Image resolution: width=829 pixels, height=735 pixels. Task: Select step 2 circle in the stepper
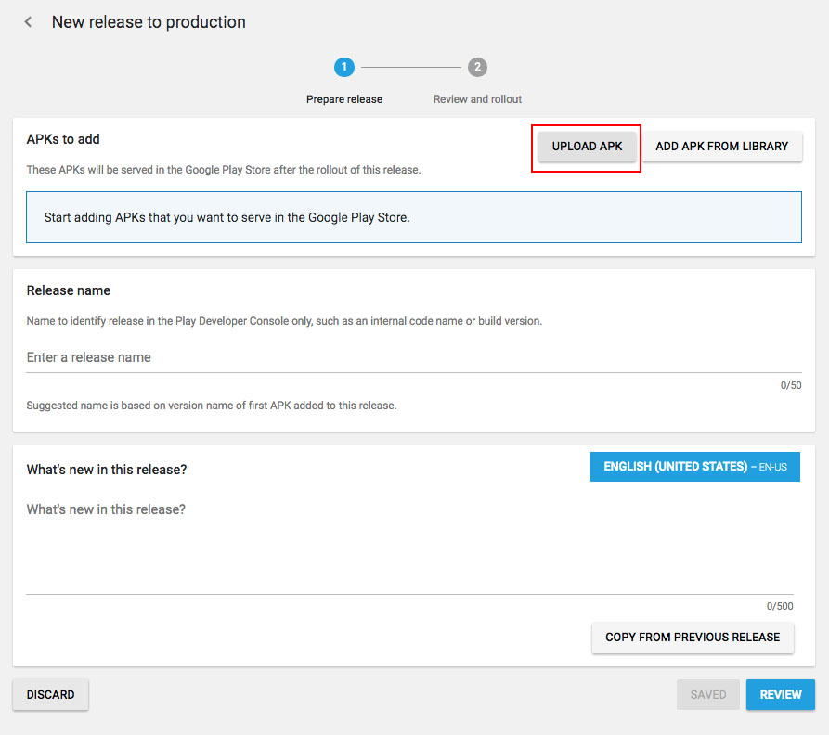point(477,67)
